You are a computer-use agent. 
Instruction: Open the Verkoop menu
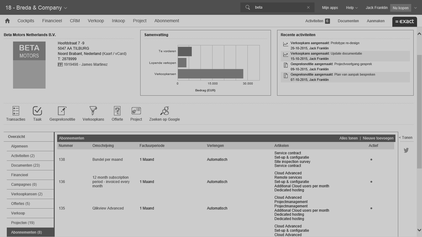click(x=96, y=21)
